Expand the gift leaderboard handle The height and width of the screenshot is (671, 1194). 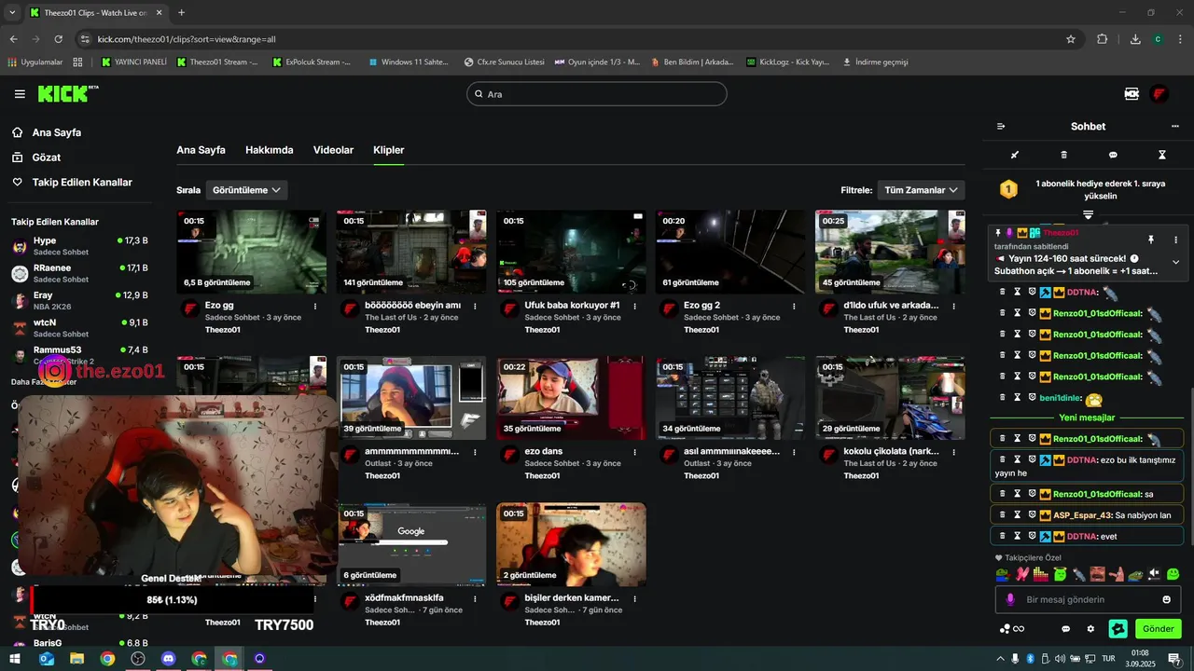pos(1088,215)
